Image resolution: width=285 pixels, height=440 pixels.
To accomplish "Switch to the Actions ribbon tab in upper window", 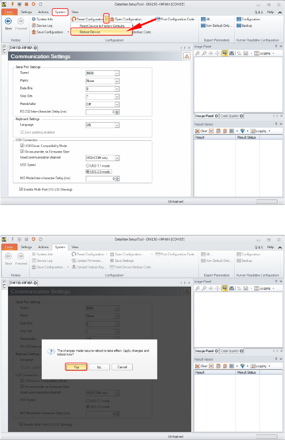I will click(x=43, y=12).
